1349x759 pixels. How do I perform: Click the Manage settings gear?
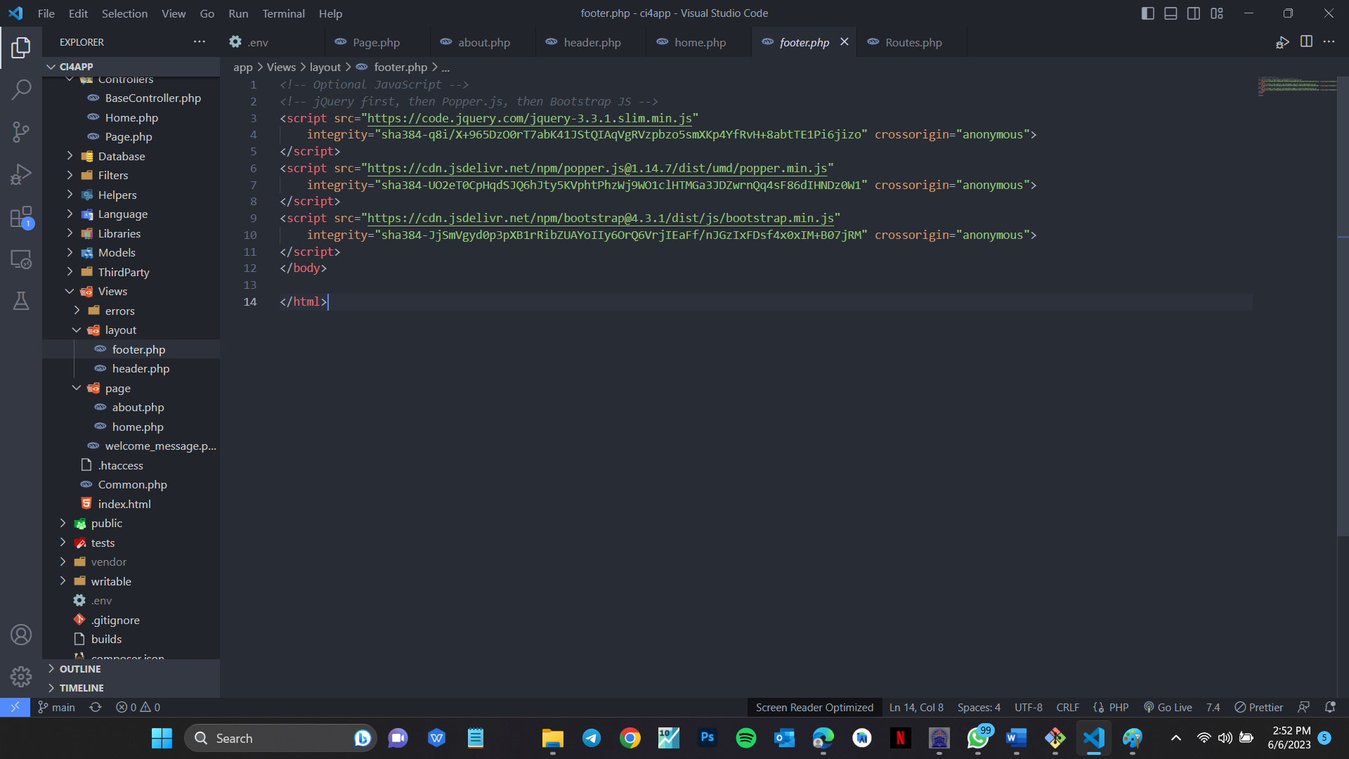(x=22, y=676)
